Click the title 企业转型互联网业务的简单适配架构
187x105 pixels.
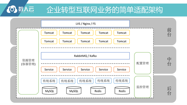pyautogui.click(x=105, y=10)
